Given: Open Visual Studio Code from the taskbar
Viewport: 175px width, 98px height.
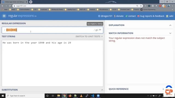Looking at the screenshot, I should (92, 96).
